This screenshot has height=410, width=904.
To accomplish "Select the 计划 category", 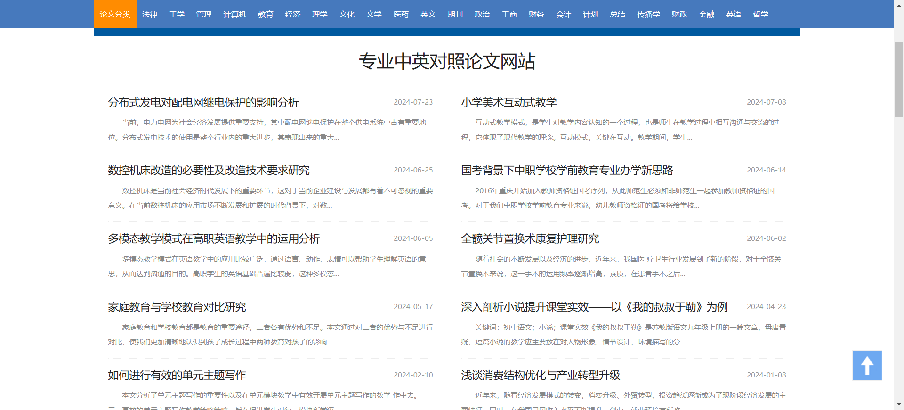I will (x=590, y=14).
